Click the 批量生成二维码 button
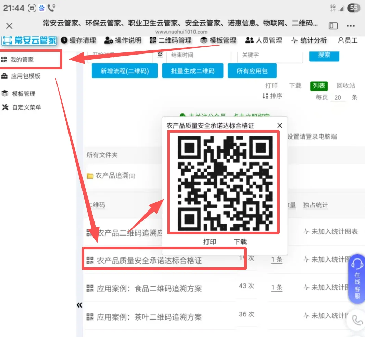Screen dimensions: 365x337 (x=192, y=71)
